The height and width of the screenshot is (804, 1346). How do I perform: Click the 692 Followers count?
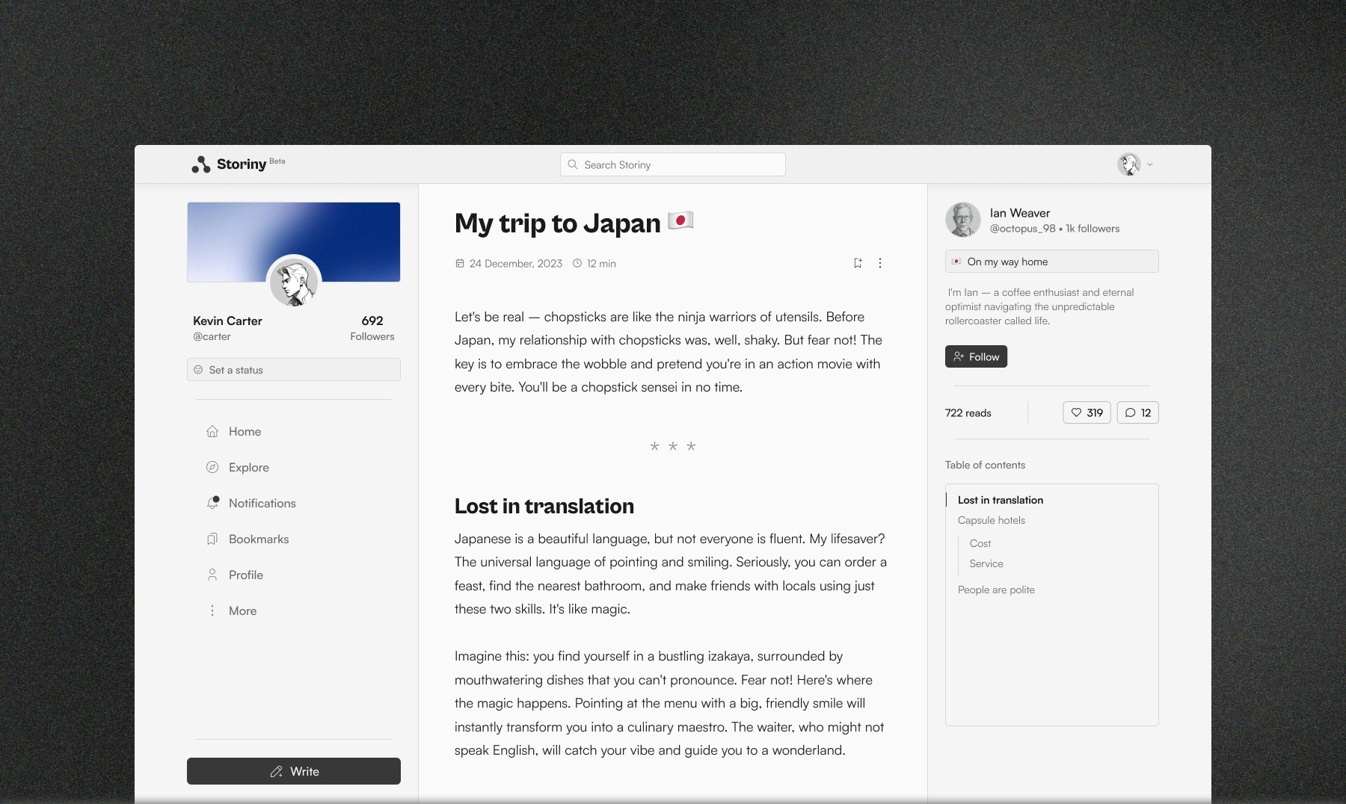(x=372, y=327)
